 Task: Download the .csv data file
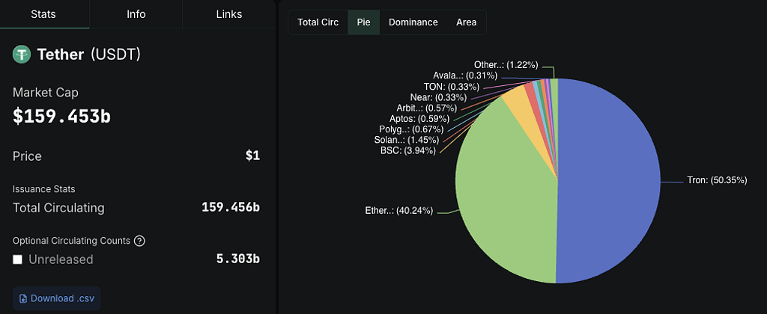57,298
